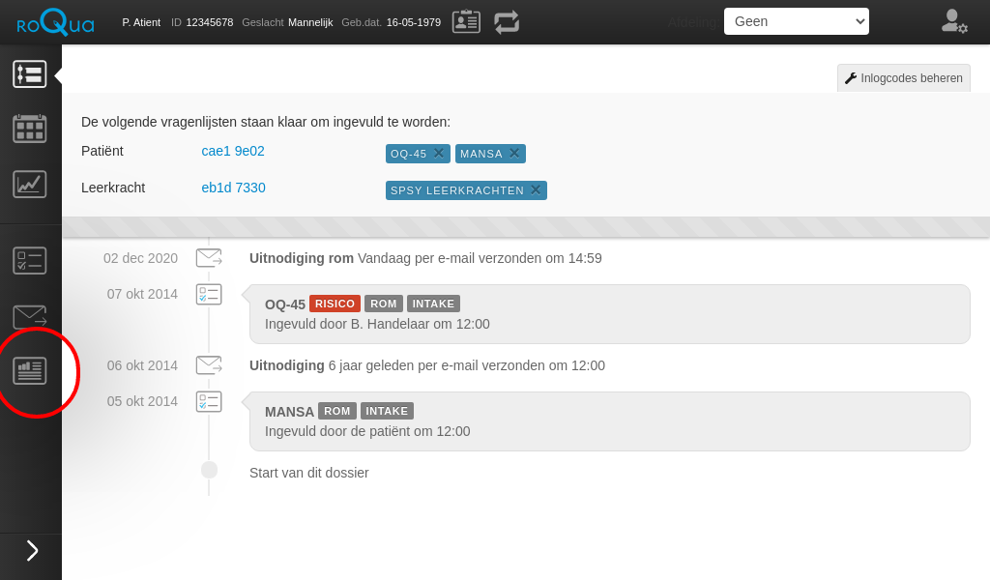This screenshot has height=580, width=990.
Task: Click the Inlogcodes beheren button
Action: (903, 78)
